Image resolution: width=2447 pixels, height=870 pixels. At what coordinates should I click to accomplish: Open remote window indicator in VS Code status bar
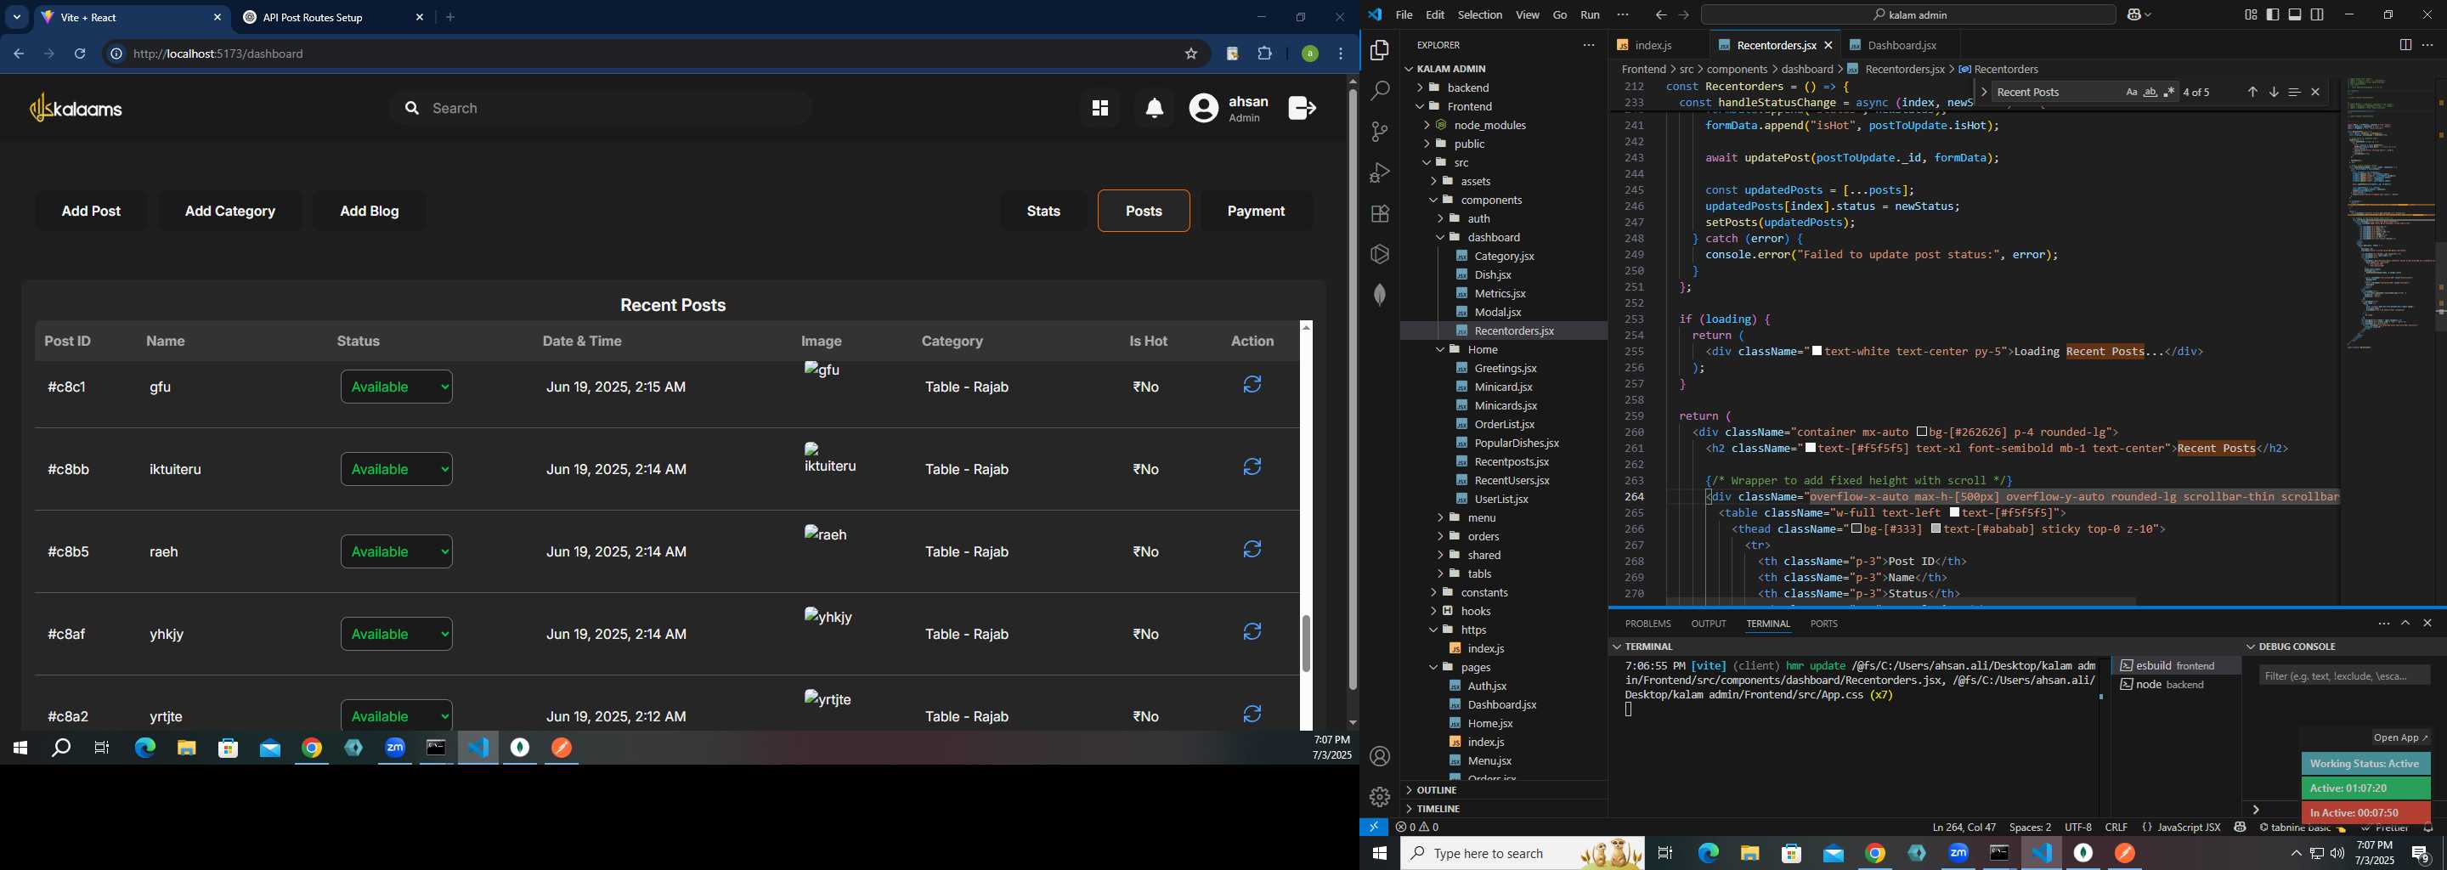(1375, 828)
